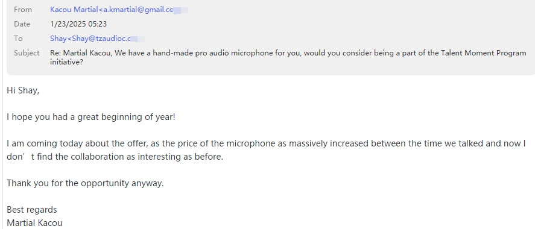The width and height of the screenshot is (535, 229).
Task: Open sender link Kacou Martial email address
Action: (112, 10)
